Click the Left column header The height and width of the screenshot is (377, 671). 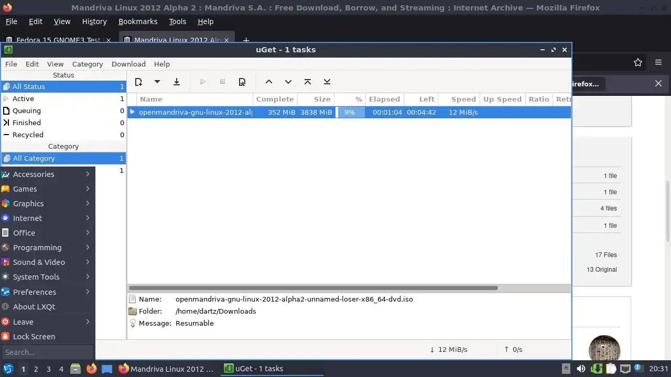[x=420, y=99]
